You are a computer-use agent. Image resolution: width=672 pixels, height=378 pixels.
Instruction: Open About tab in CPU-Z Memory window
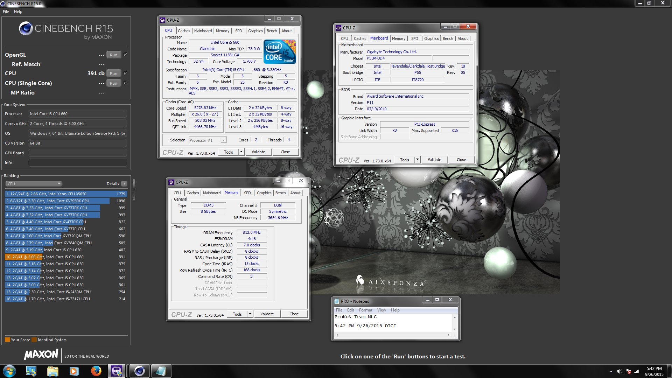click(x=295, y=193)
